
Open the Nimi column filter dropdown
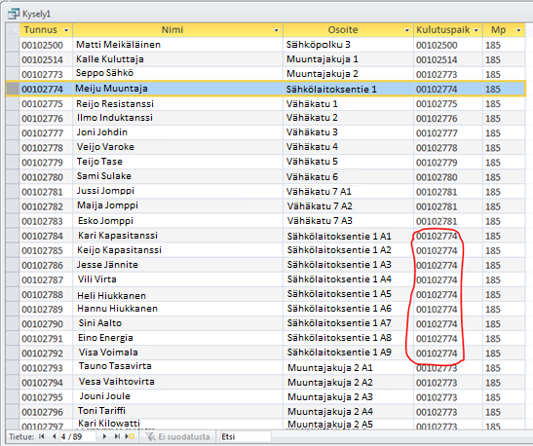tap(277, 30)
